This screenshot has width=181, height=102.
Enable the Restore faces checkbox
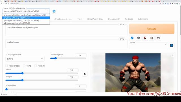[7, 66]
